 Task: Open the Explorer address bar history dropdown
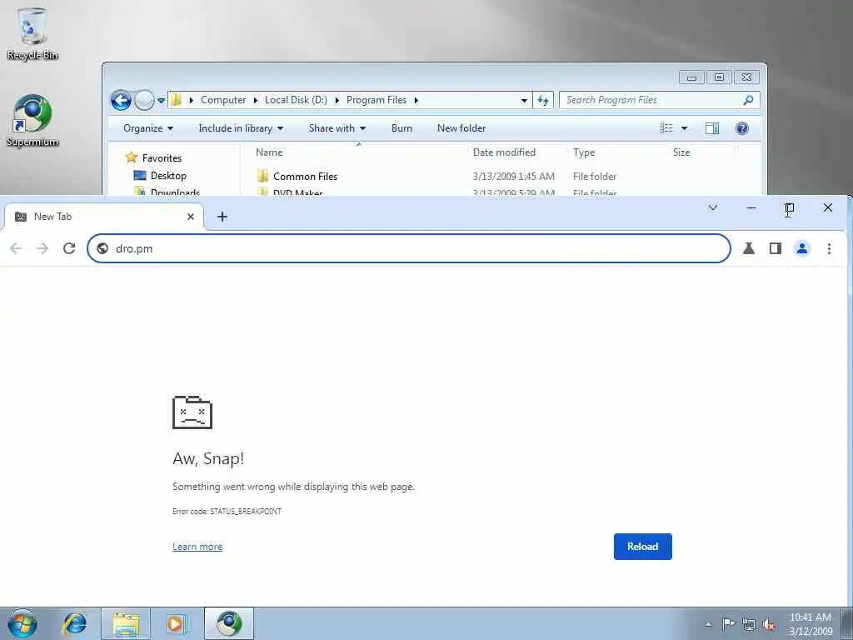click(524, 101)
